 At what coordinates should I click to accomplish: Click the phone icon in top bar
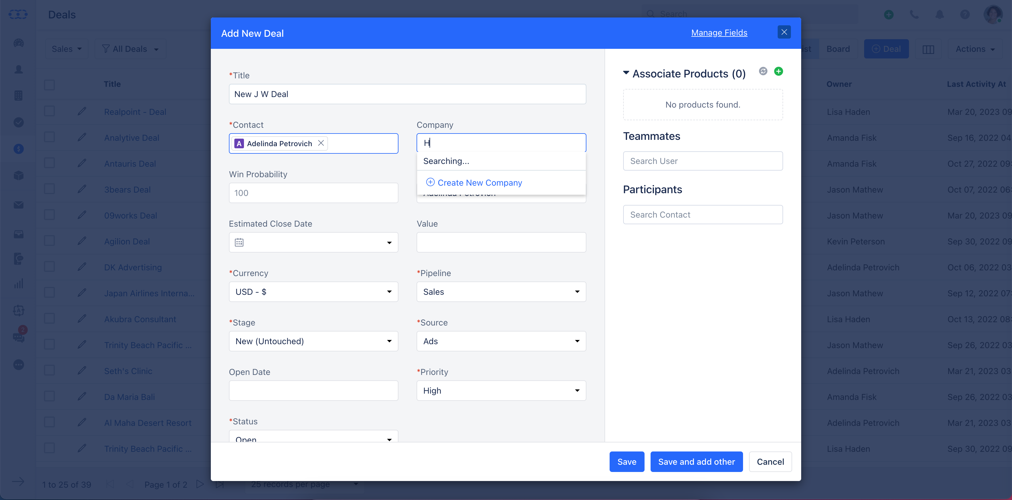coord(914,14)
